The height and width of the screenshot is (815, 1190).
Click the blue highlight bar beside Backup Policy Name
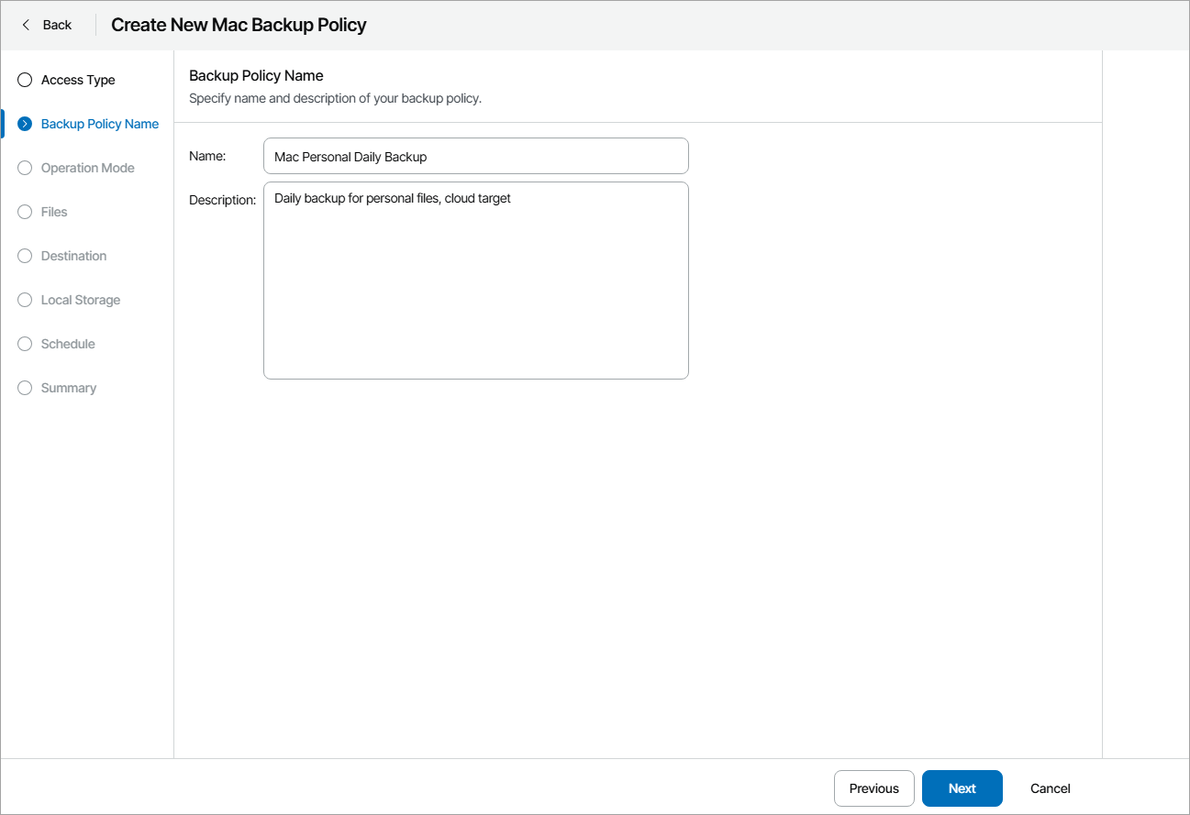[3, 124]
